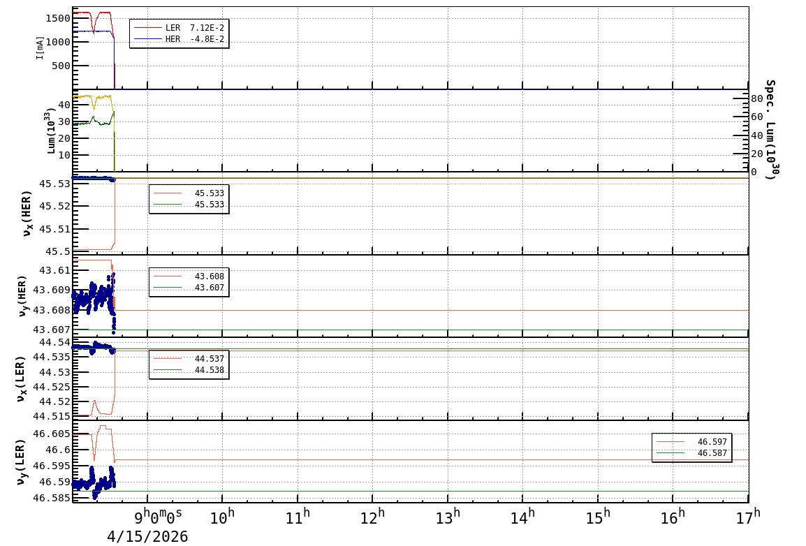Click the 43.607 legend value
The height and width of the screenshot is (546, 806).
(210, 288)
